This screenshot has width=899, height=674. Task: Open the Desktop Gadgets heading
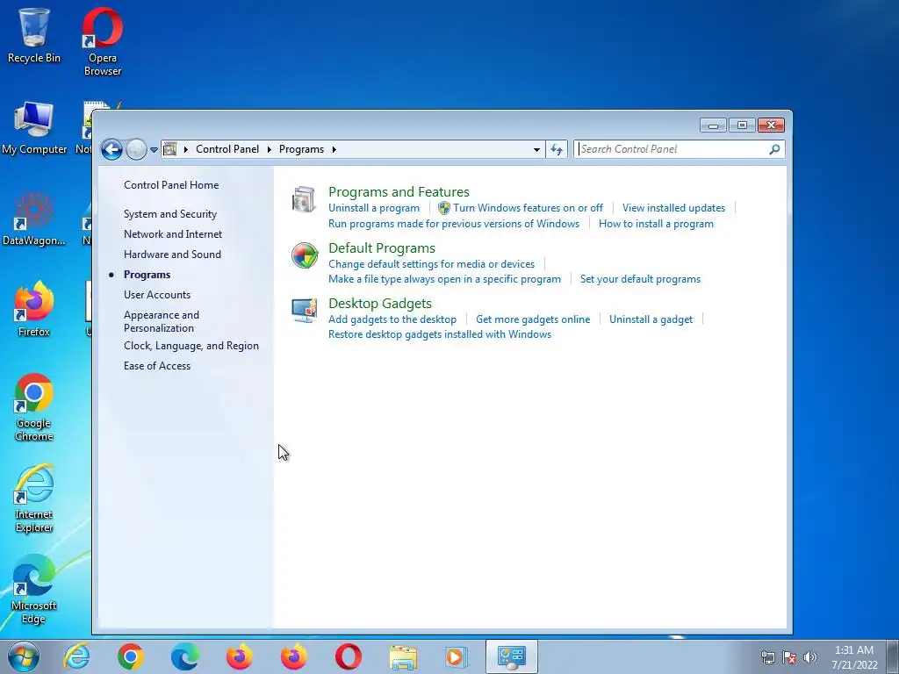[x=379, y=303]
